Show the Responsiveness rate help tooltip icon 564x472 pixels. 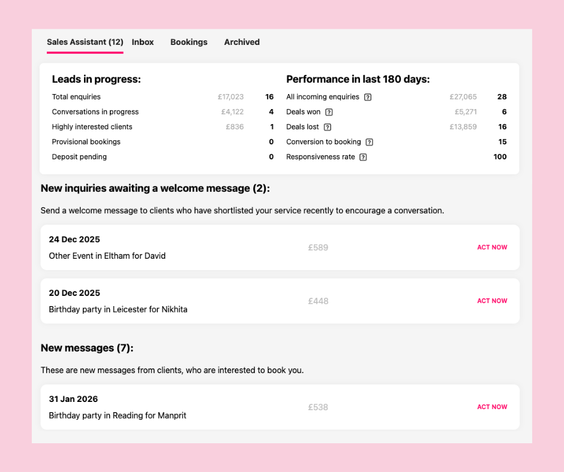point(363,157)
